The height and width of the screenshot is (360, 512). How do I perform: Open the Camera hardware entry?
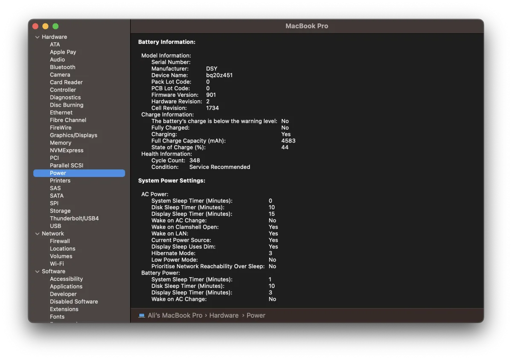(60, 75)
